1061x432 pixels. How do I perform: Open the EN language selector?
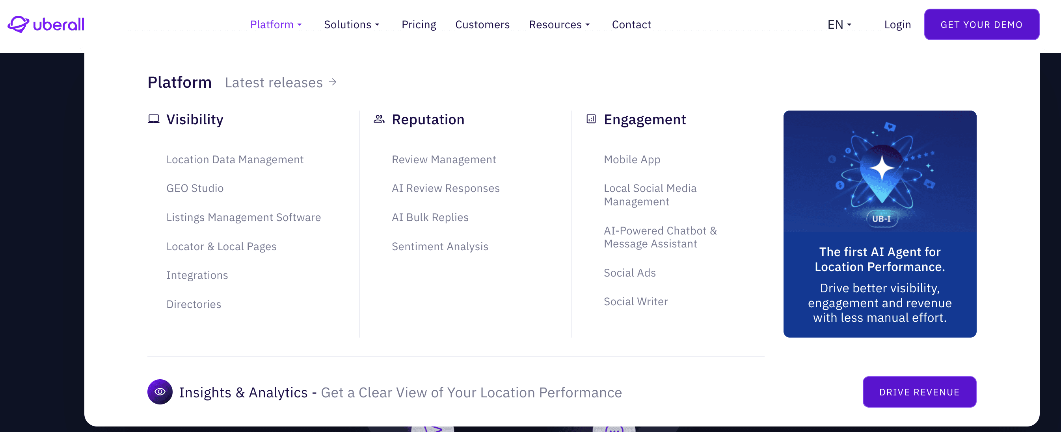tap(839, 25)
